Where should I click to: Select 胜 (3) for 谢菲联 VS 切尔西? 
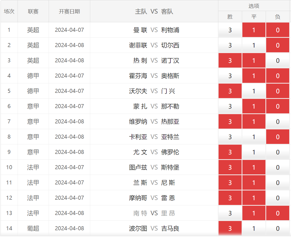point(230,45)
